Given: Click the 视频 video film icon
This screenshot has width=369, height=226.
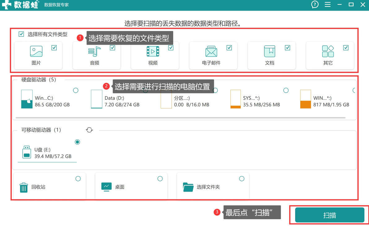Looking at the screenshot, I should (x=153, y=51).
